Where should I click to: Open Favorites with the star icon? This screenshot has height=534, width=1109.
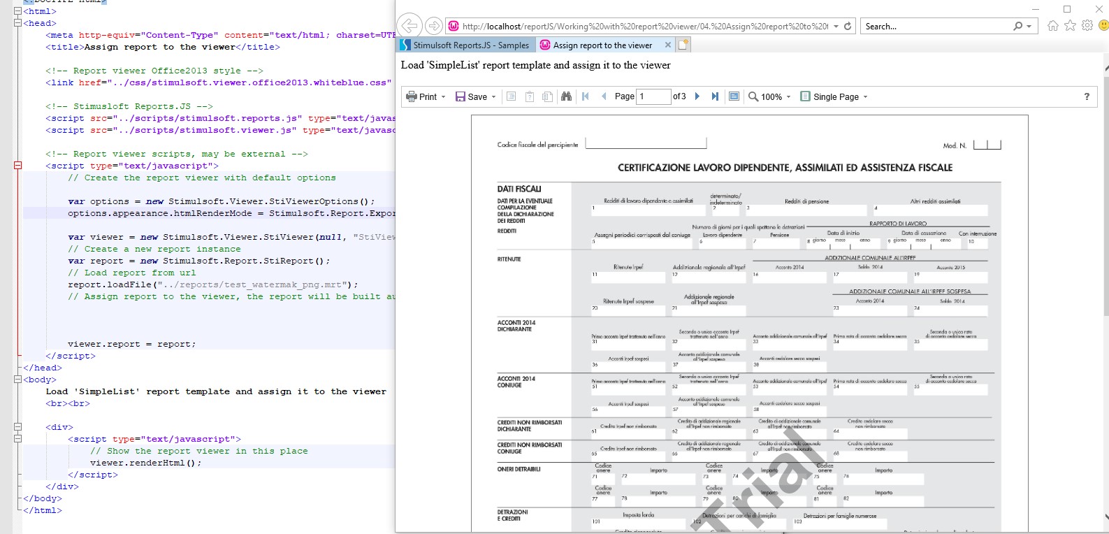click(x=1070, y=26)
